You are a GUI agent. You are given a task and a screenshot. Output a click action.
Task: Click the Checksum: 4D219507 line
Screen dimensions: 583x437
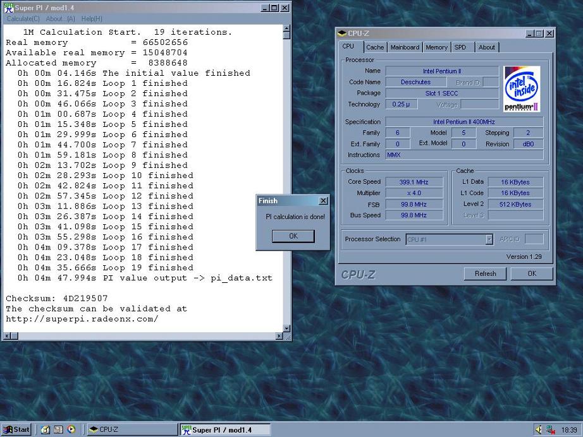coord(57,298)
